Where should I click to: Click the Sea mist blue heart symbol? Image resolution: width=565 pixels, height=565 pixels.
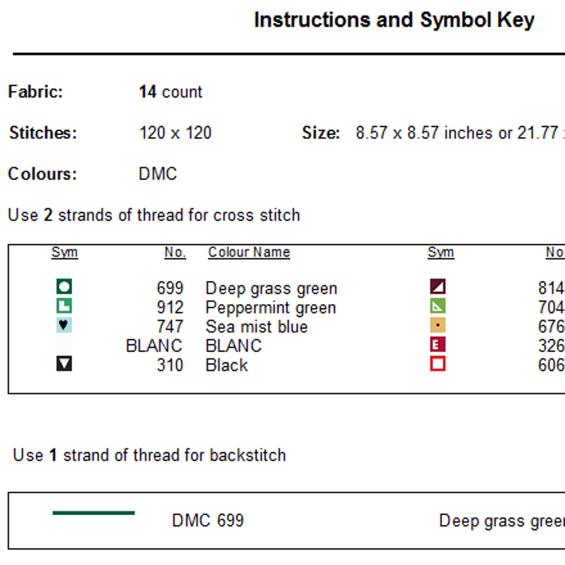point(64,325)
